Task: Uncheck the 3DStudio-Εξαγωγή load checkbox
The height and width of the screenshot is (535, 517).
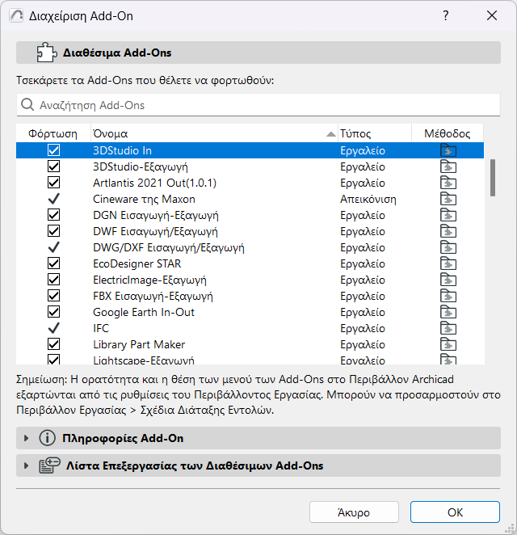Action: pyautogui.click(x=54, y=166)
